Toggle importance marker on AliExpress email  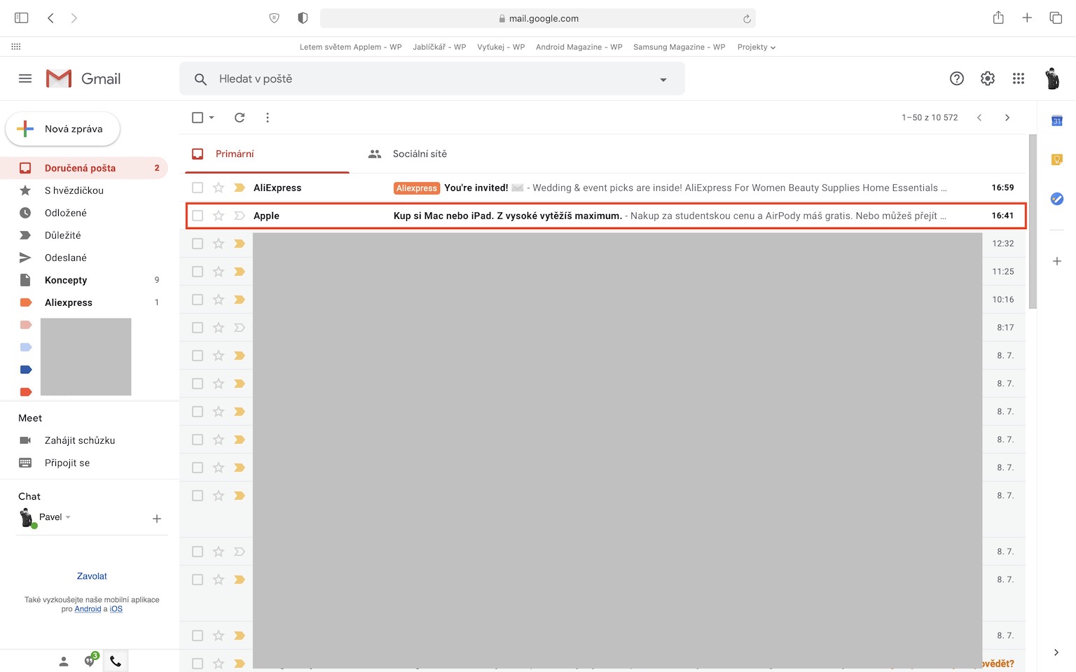[240, 188]
